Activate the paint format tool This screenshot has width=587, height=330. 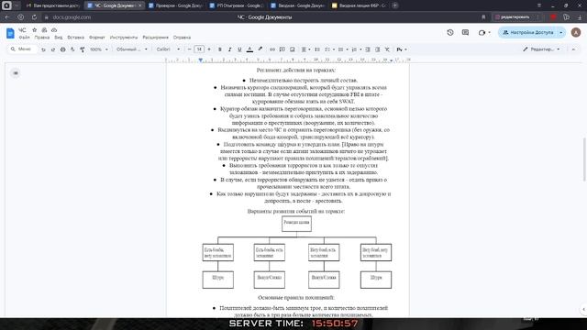tap(83, 49)
